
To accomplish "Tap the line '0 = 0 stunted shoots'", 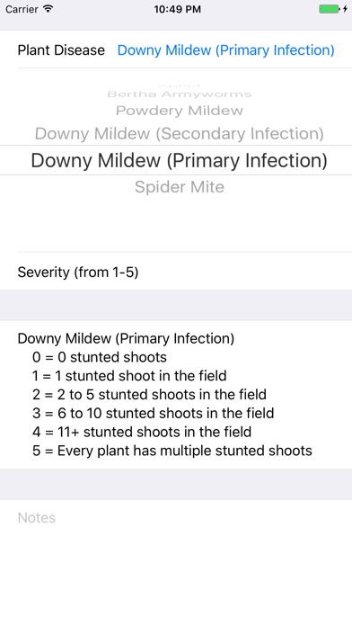I will click(100, 357).
